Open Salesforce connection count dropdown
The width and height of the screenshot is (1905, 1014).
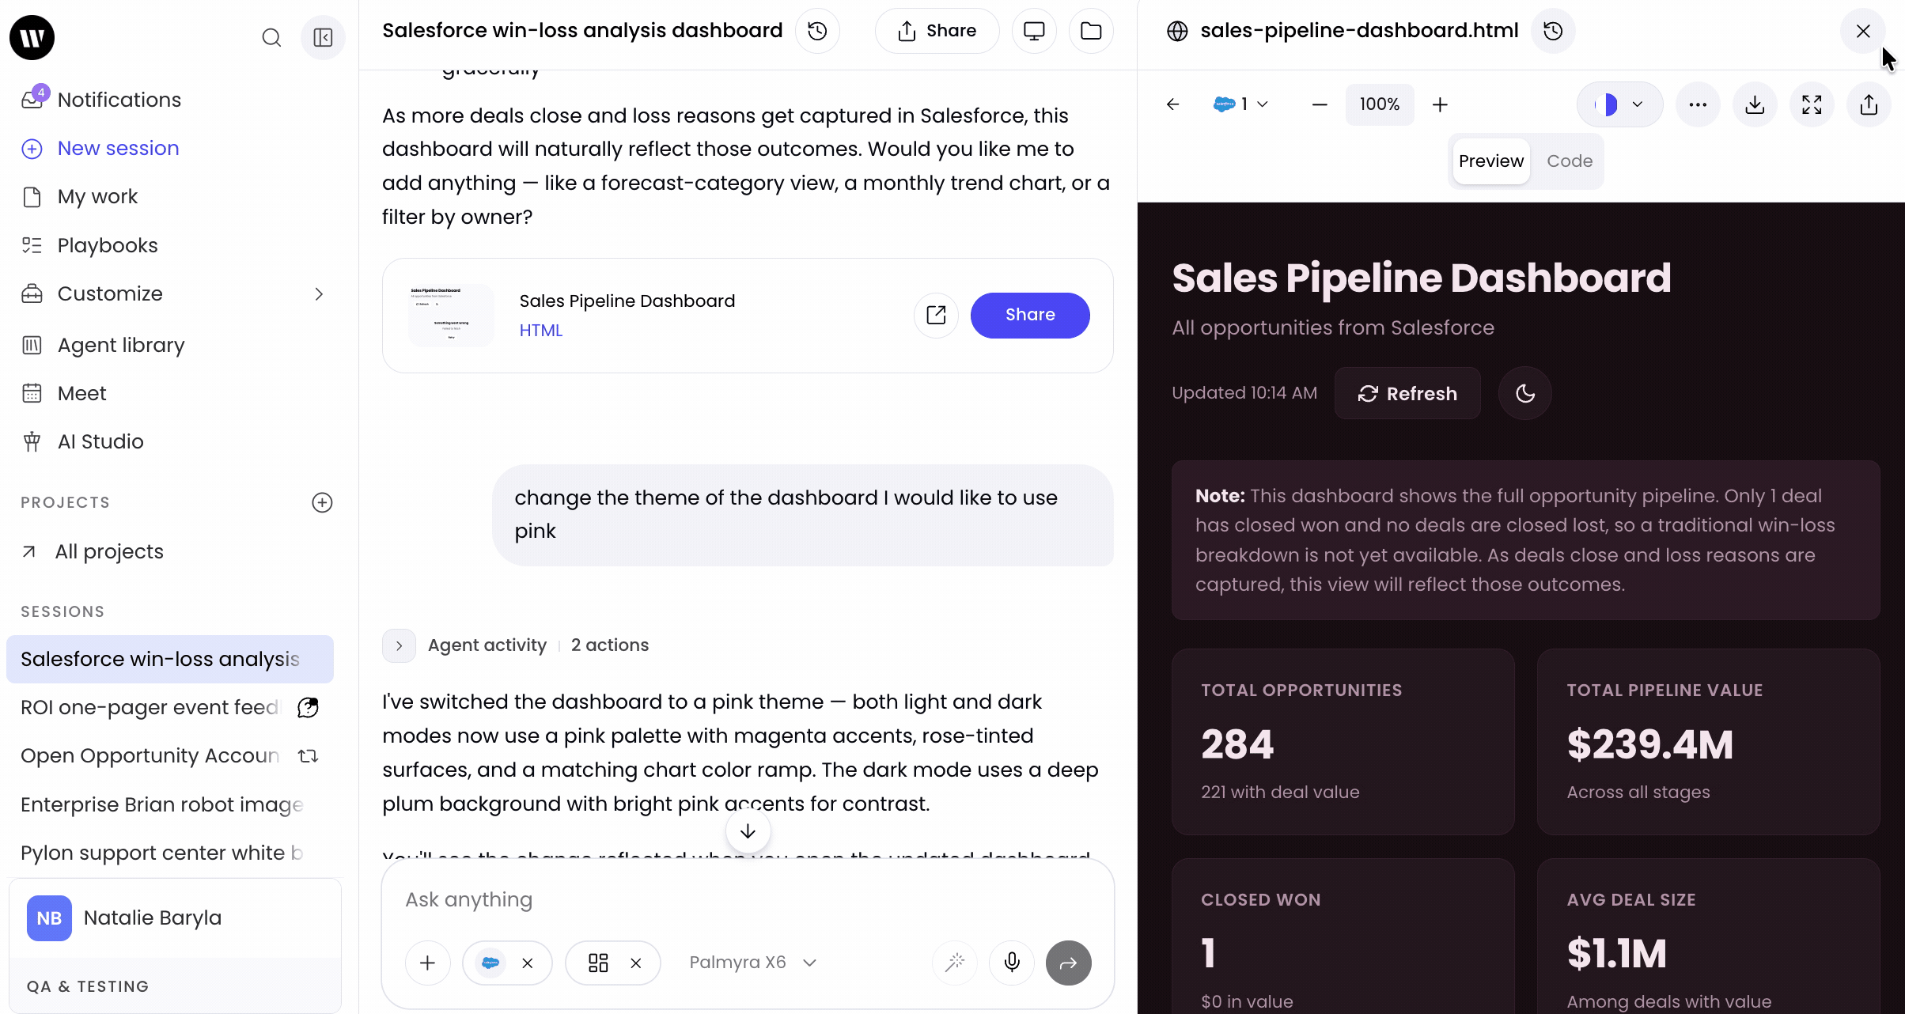coord(1241,104)
